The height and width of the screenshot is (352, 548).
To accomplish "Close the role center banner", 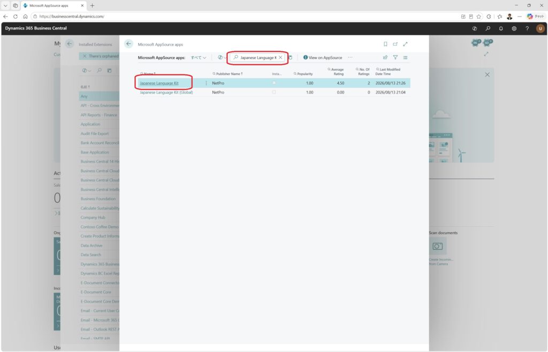I will click(487, 75).
